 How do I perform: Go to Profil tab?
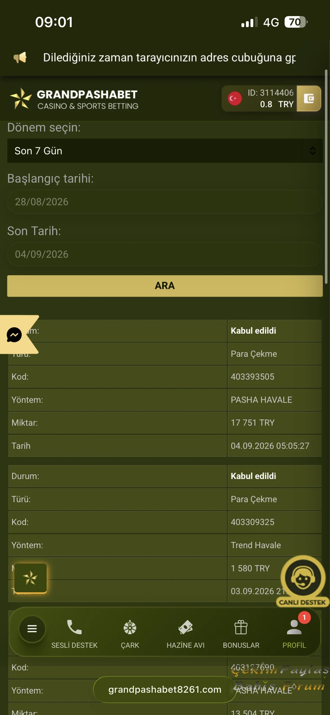click(294, 633)
